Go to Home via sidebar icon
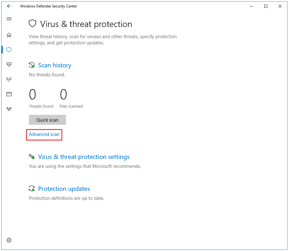The height and width of the screenshot is (251, 289). click(9, 35)
